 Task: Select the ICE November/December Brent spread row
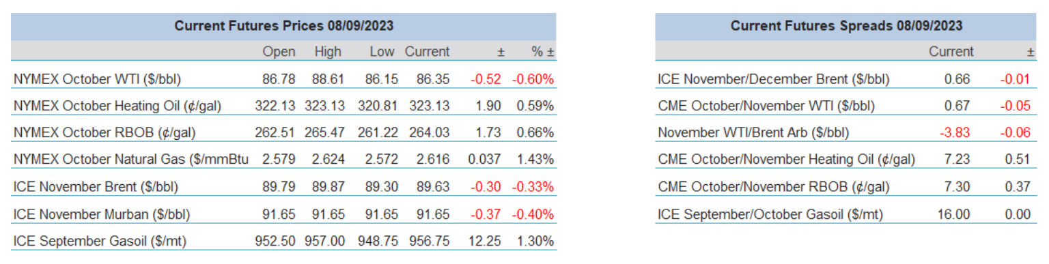(x=846, y=79)
